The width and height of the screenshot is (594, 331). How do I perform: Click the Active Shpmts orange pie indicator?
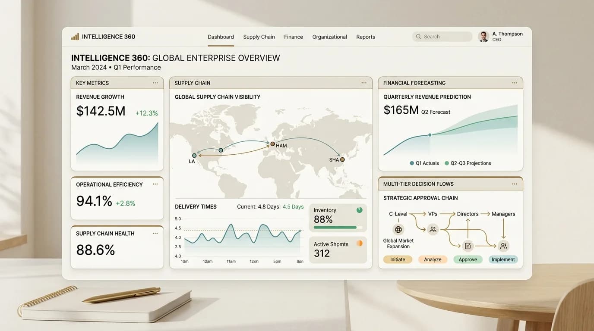pos(360,244)
